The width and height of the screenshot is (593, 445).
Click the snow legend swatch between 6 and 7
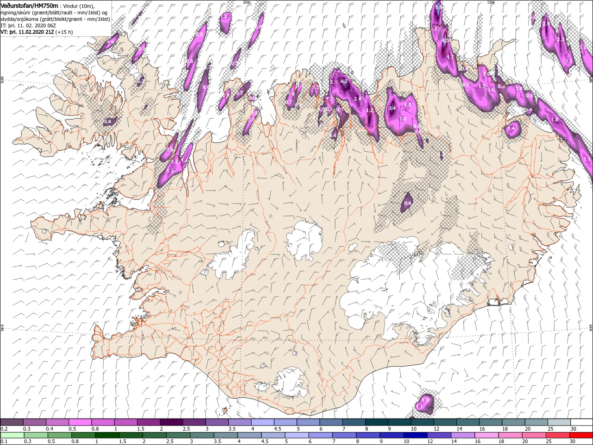(x=331, y=422)
